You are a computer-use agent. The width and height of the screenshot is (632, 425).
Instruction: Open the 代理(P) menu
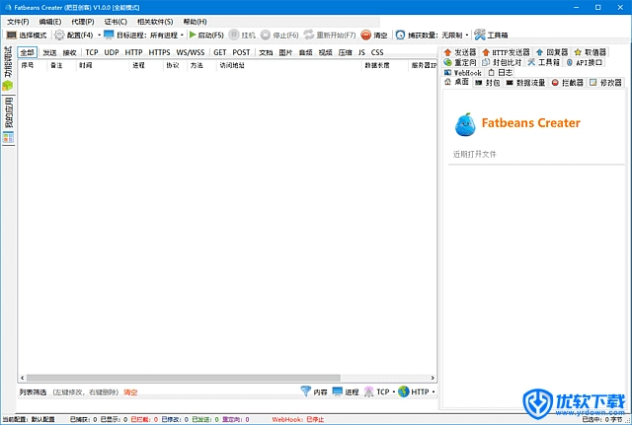(83, 22)
